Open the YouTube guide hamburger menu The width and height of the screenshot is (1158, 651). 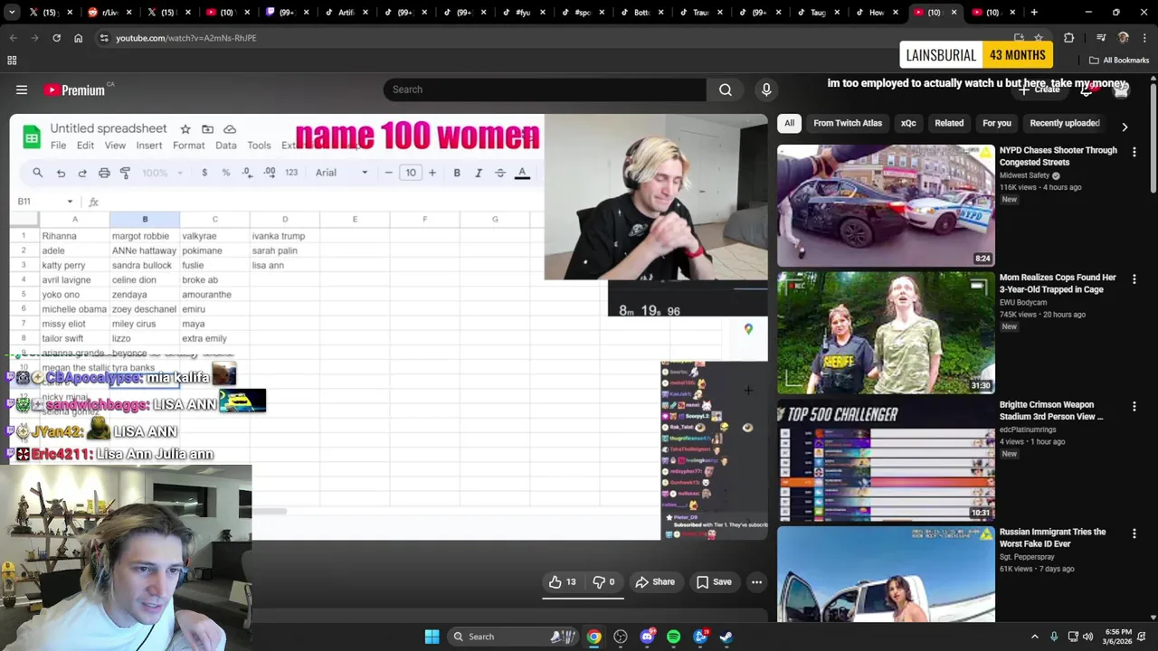pos(22,90)
